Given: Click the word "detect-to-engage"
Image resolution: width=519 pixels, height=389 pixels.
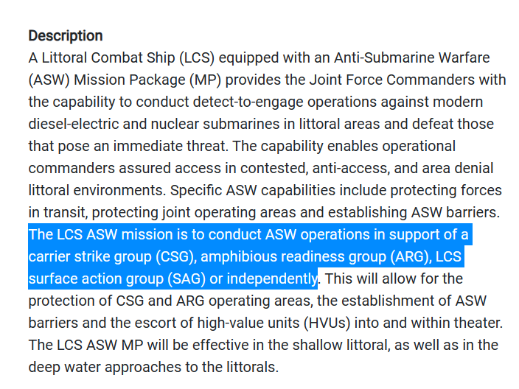Looking at the screenshot, I should pyautogui.click(x=248, y=102).
